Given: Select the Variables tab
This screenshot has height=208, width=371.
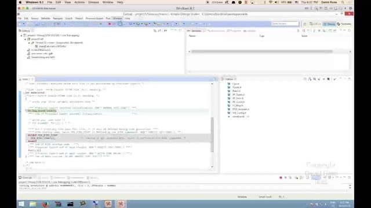Looking at the screenshot, I should pos(195,31).
